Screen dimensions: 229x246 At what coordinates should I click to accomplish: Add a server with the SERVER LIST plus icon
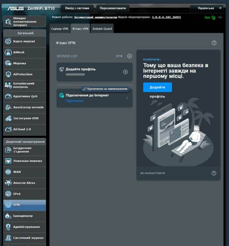pyautogui.click(x=130, y=56)
